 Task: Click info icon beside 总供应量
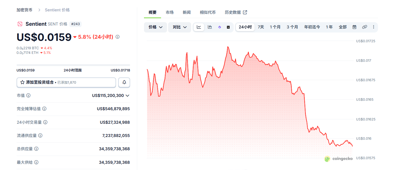click(x=36, y=149)
